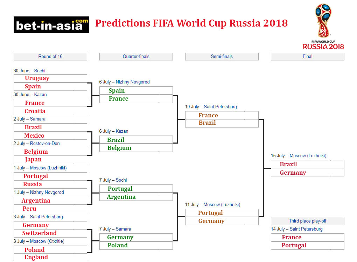Click Saint Petersburg link for 10 July
Viewport: 357px width, 262px height.
(x=220, y=107)
